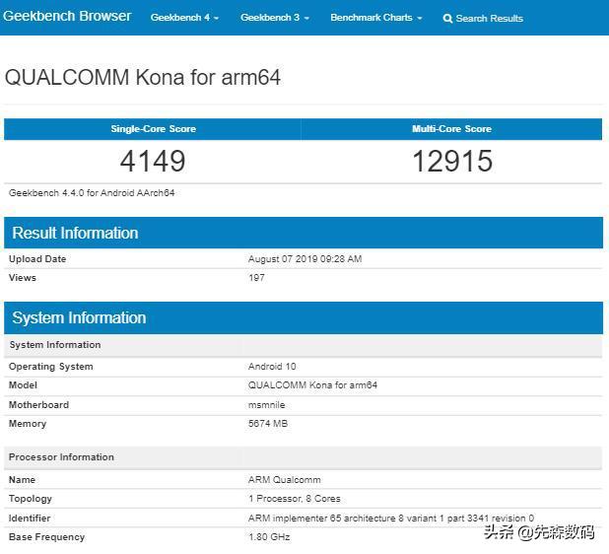This screenshot has height=554, width=609.
Task: Click the Multi-Core Score header
Action: click(x=451, y=129)
